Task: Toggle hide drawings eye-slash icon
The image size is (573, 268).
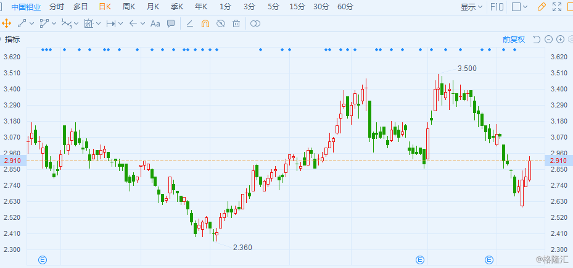Action: [220, 23]
